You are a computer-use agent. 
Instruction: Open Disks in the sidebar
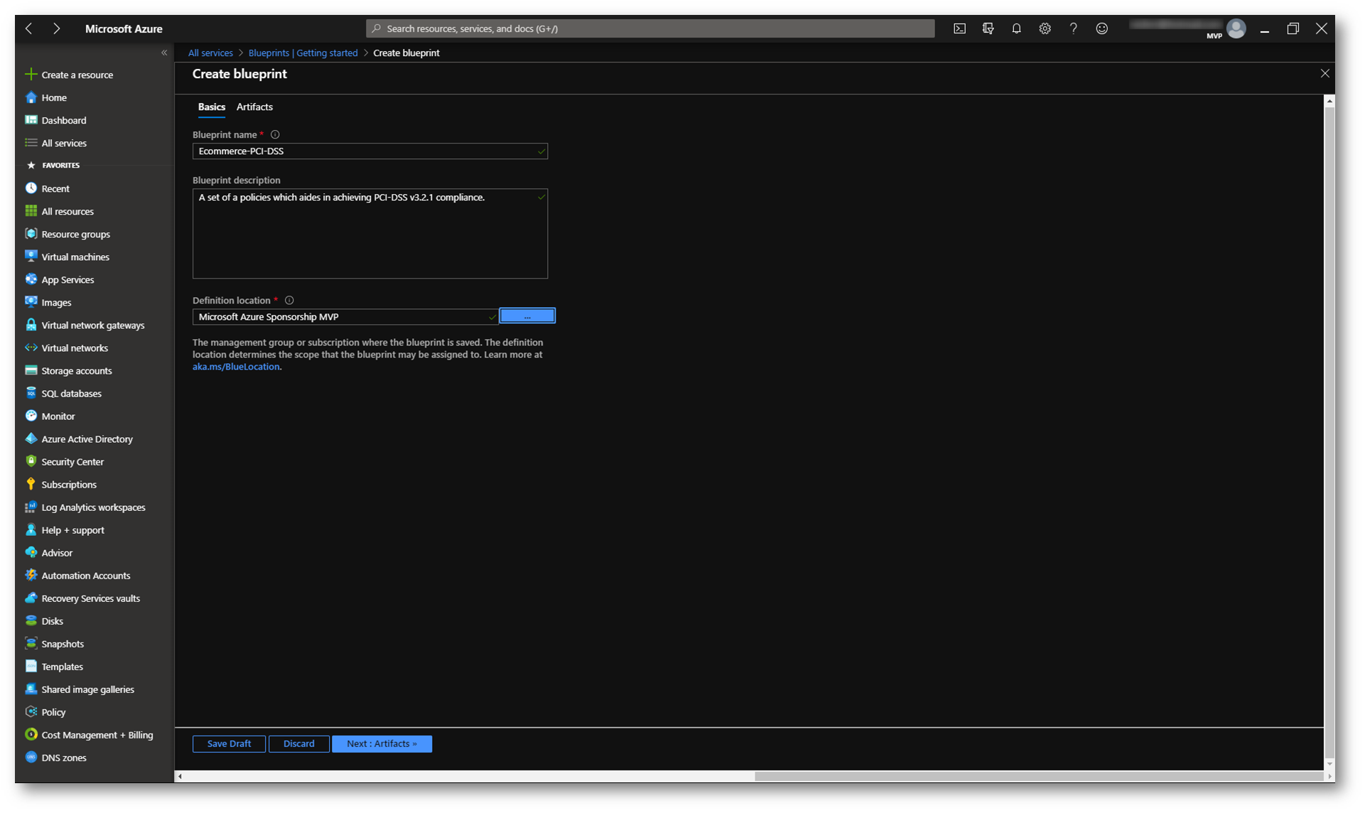pyautogui.click(x=44, y=620)
